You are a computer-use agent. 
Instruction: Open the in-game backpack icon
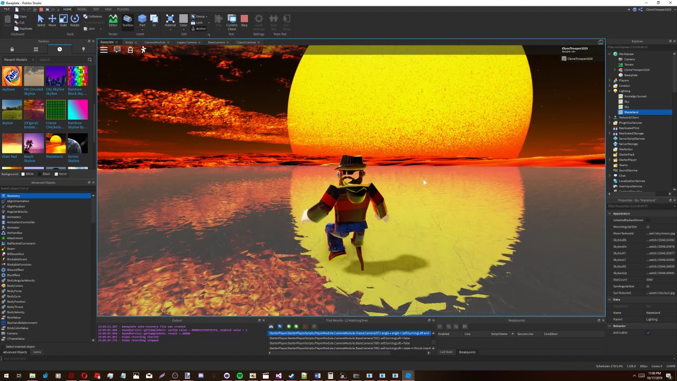tap(130, 50)
